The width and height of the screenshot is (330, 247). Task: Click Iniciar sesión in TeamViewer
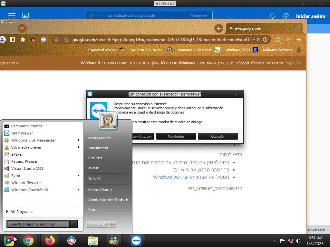tap(310, 16)
